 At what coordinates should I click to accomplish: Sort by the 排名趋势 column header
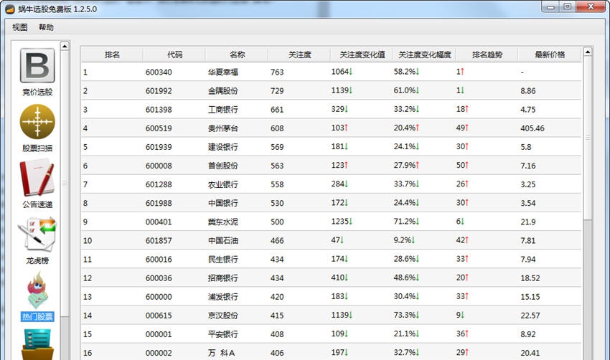pyautogui.click(x=487, y=55)
